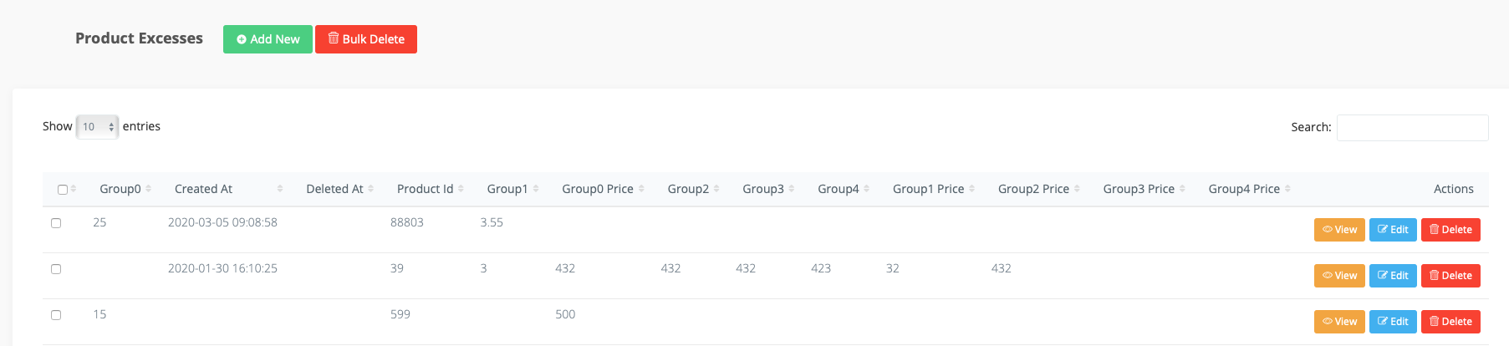Click the Add New button
This screenshot has height=346, width=1509.
pos(268,39)
